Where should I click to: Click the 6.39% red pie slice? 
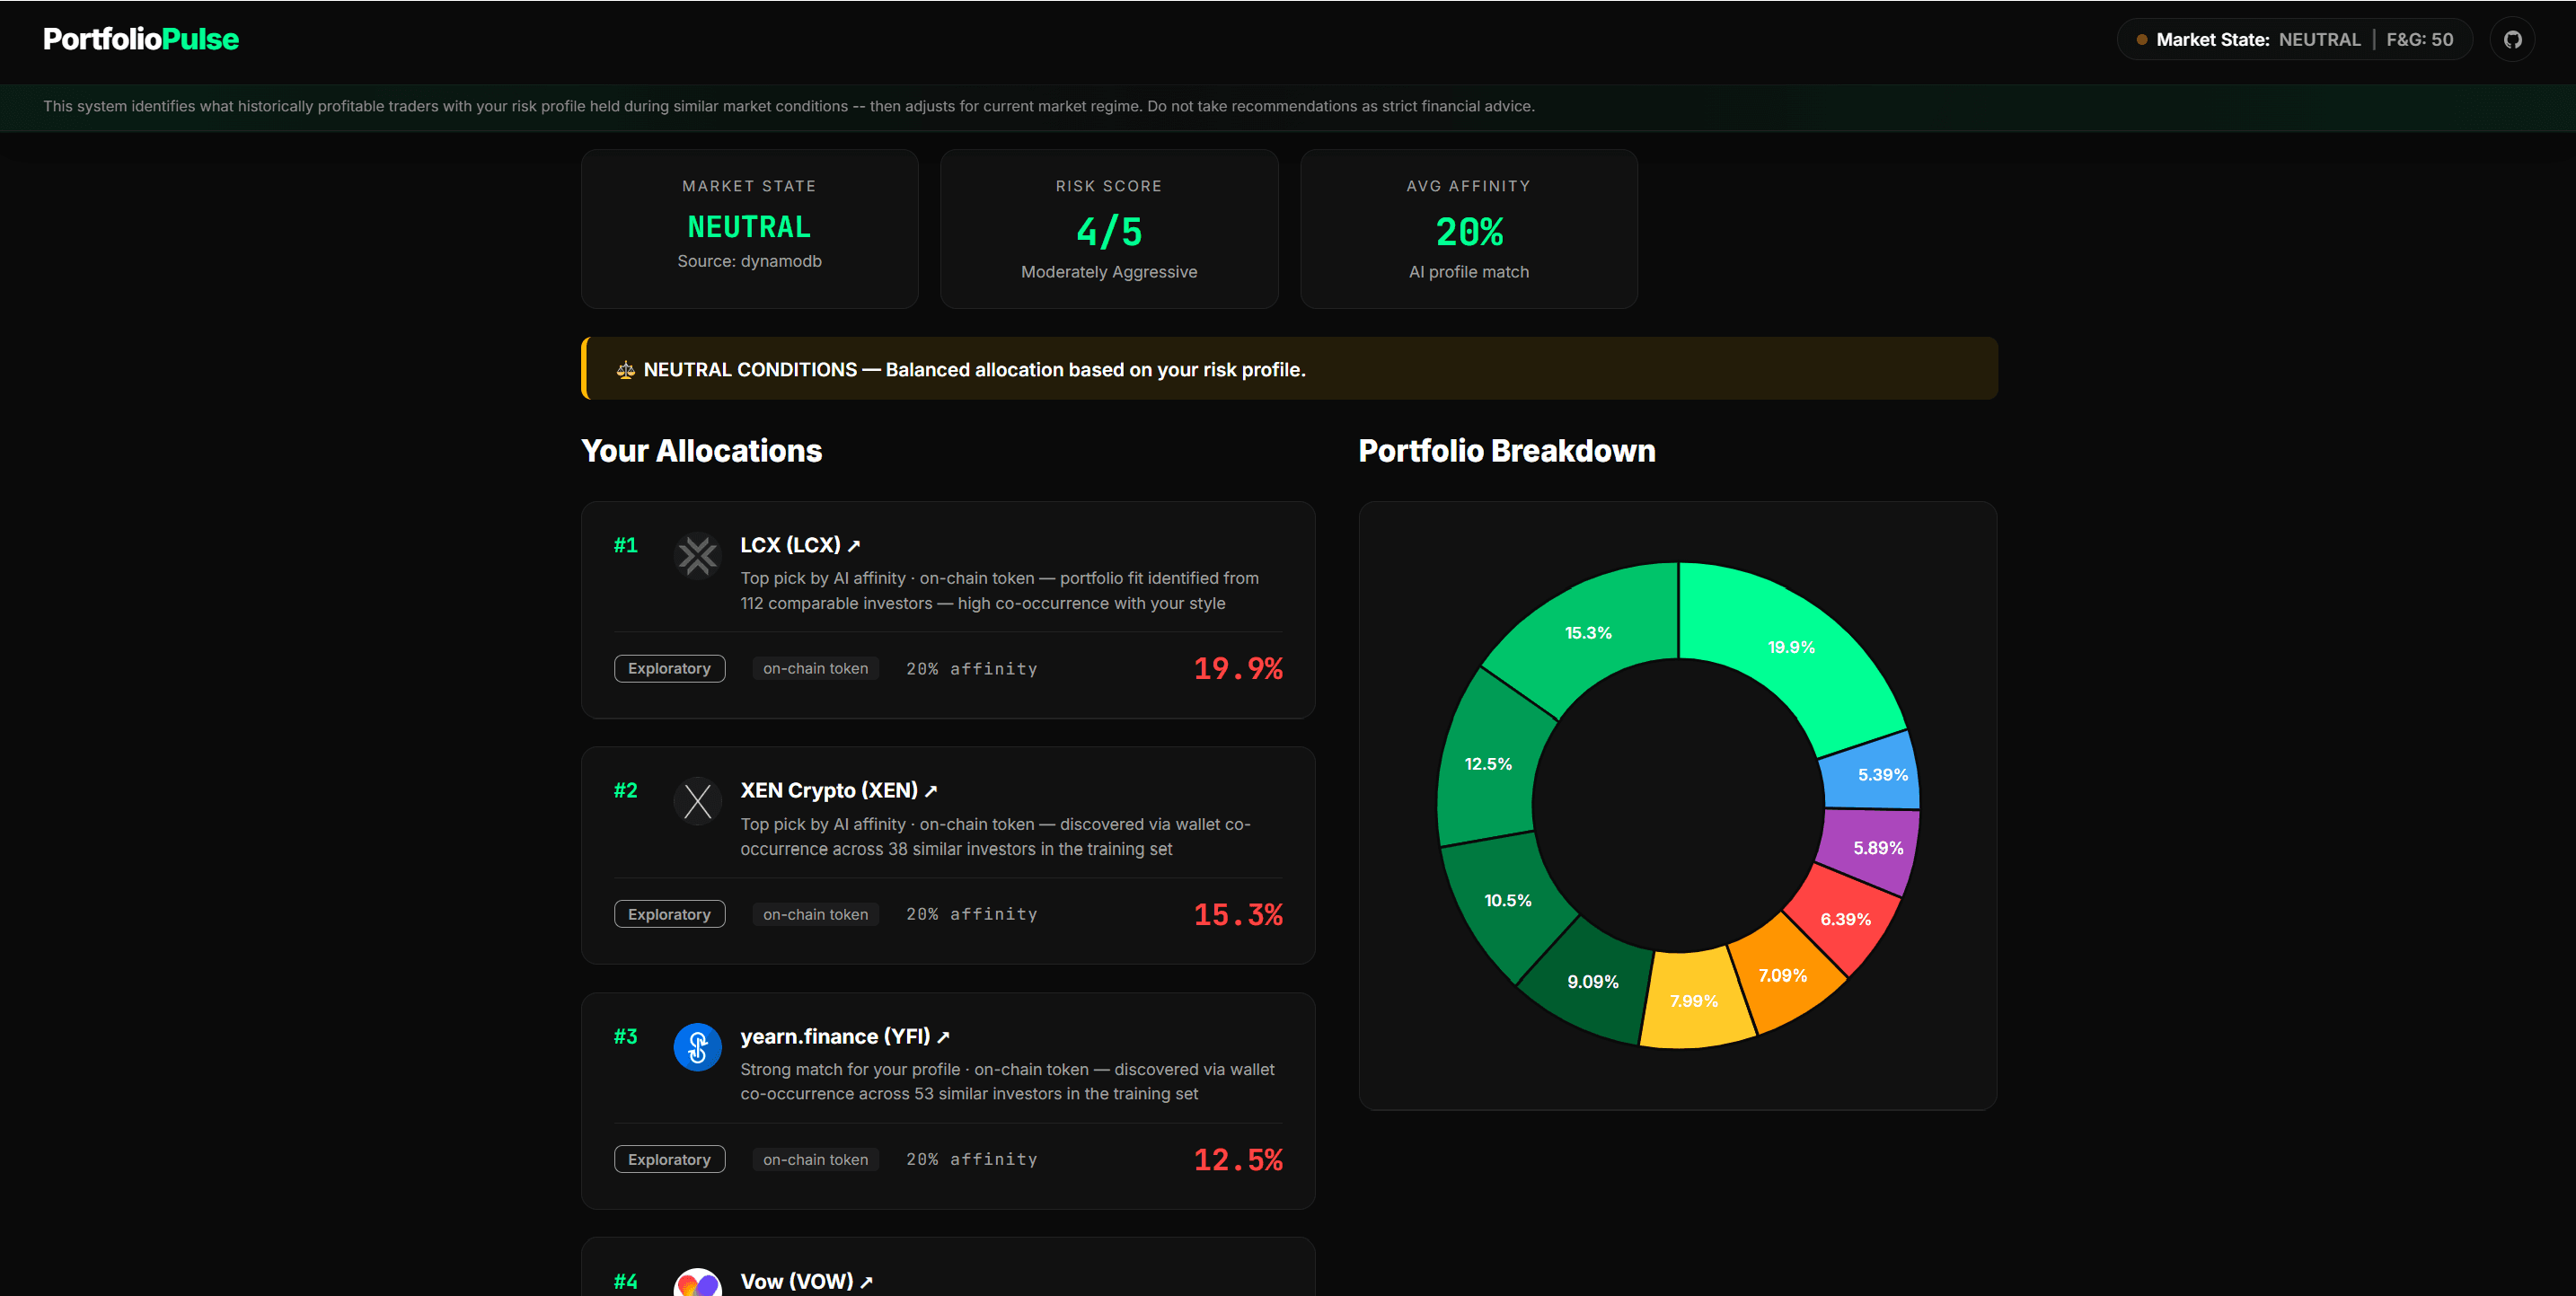(x=1845, y=918)
